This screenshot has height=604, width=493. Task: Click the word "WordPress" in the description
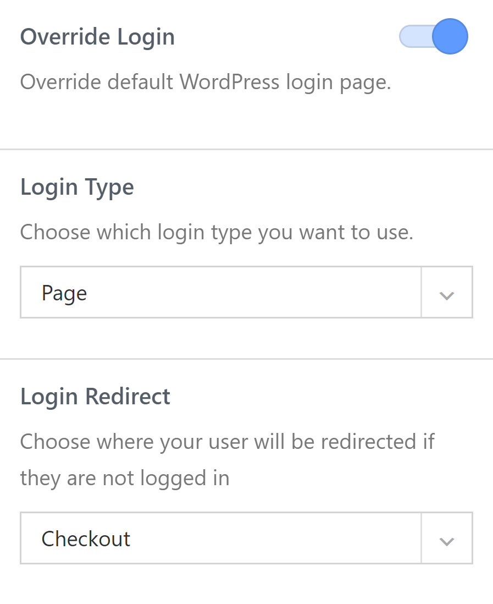pyautogui.click(x=229, y=82)
